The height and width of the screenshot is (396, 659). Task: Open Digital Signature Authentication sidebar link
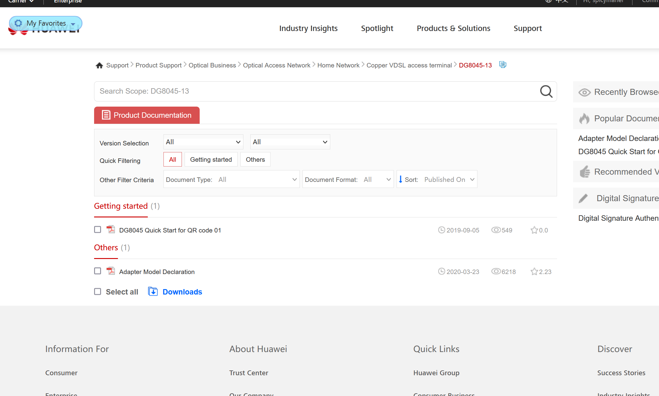(x=618, y=218)
